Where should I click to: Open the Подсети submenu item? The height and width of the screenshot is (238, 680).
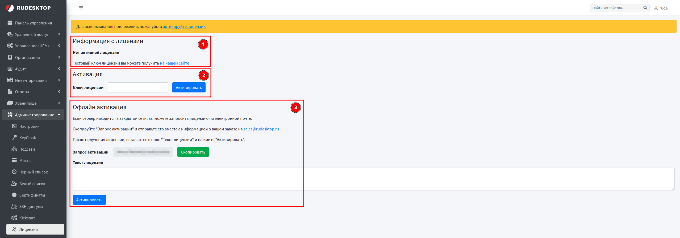(35, 149)
